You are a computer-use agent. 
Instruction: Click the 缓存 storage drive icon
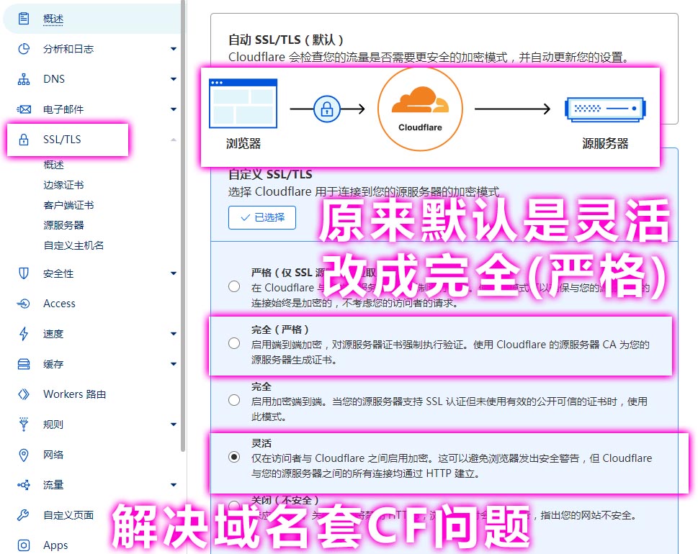24,364
